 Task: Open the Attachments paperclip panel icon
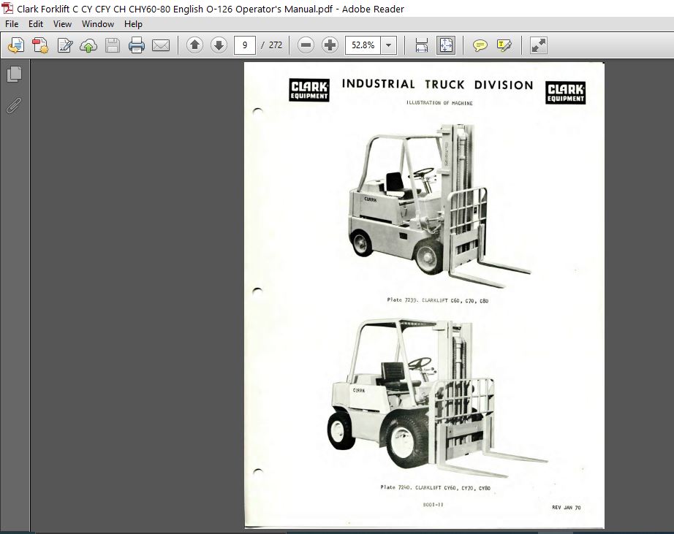tap(14, 106)
